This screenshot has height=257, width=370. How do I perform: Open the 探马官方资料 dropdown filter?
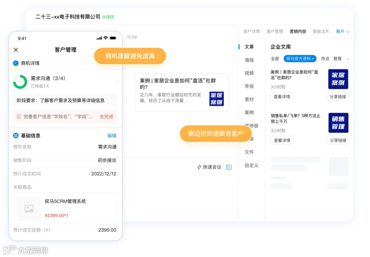300,59
